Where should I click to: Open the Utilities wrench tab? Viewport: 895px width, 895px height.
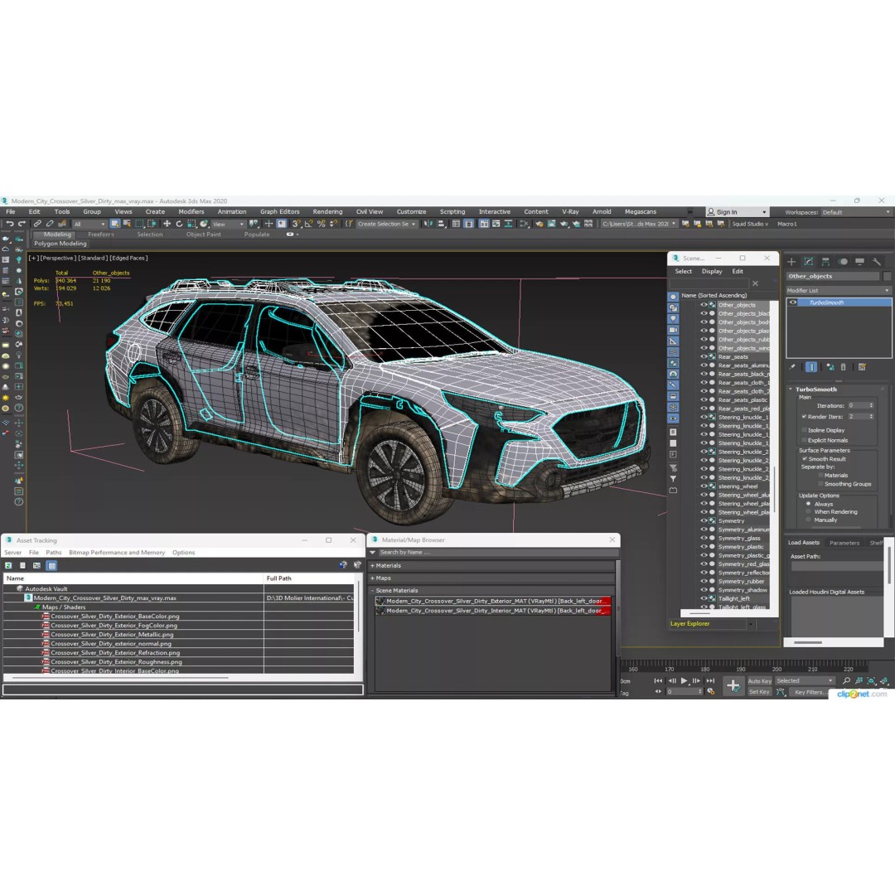click(x=877, y=261)
